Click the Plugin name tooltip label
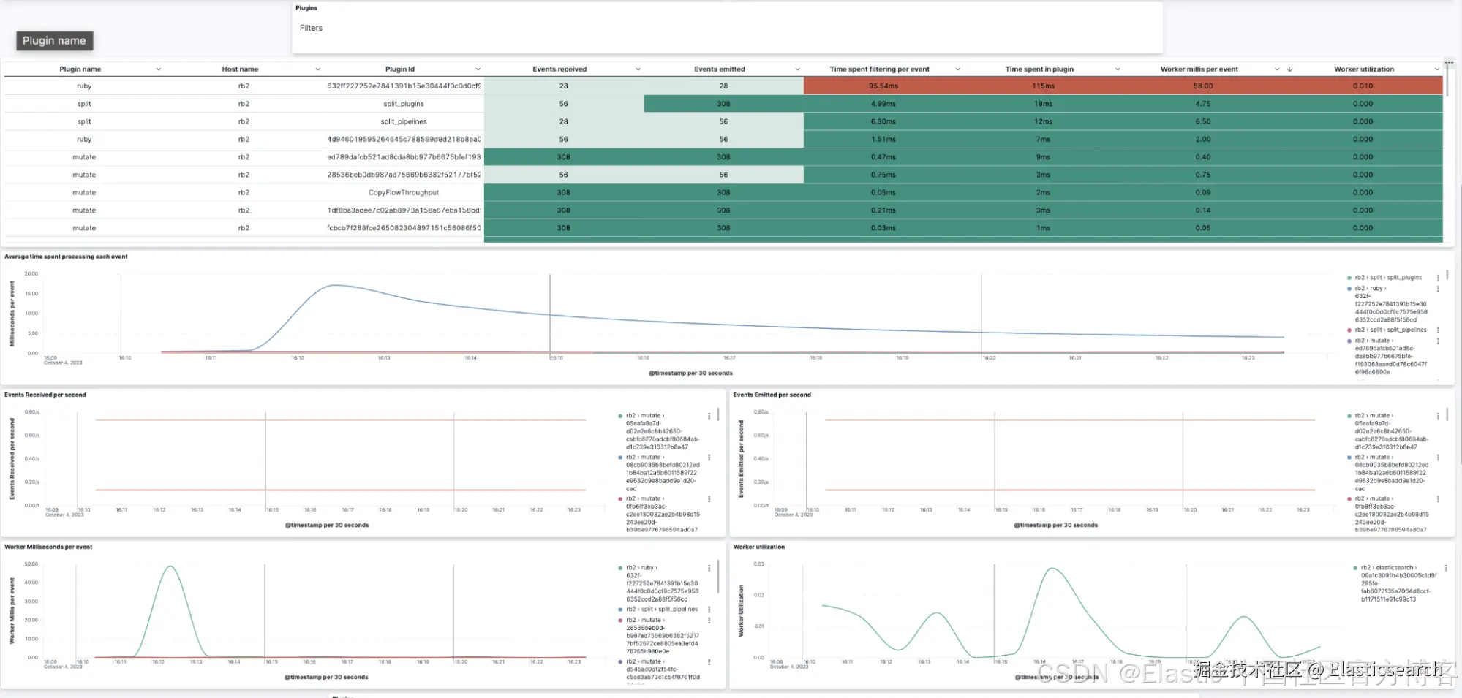The image size is (1462, 698). coord(54,41)
